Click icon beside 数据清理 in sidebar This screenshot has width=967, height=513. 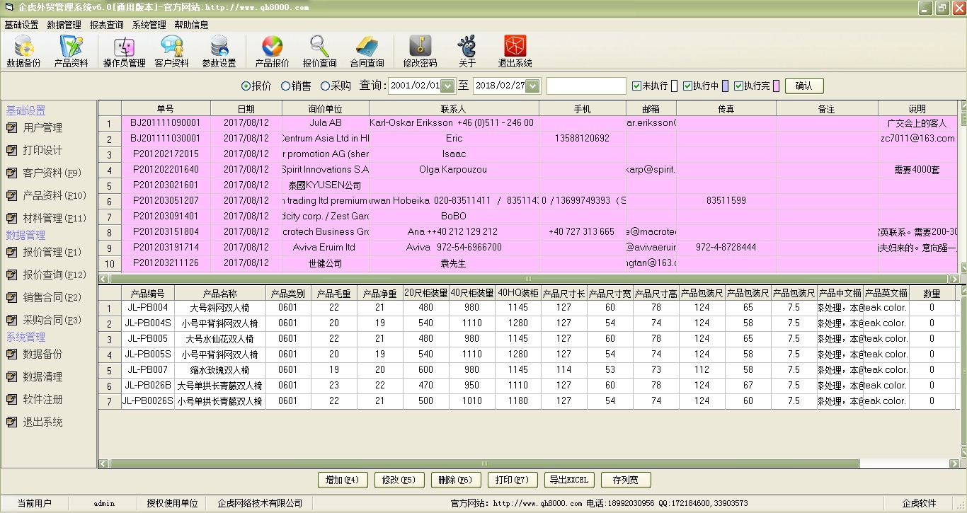point(11,377)
